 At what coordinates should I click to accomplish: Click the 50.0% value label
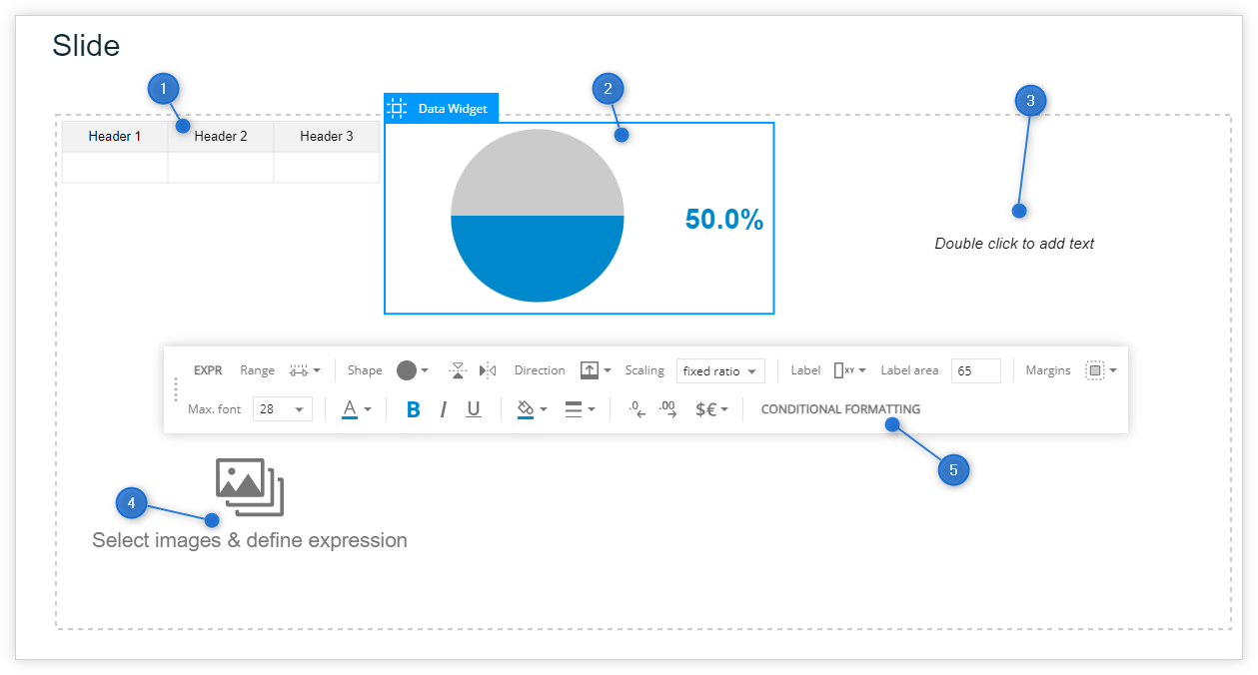[x=724, y=220]
